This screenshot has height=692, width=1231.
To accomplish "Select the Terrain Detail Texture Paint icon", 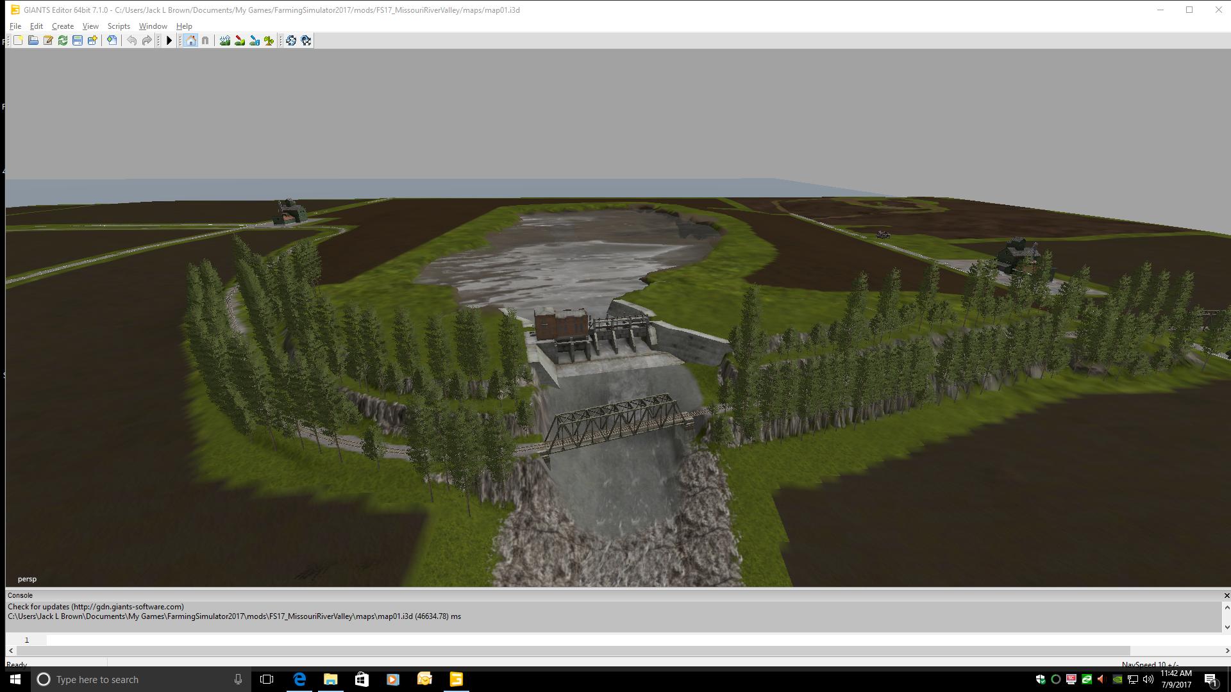I will (240, 40).
